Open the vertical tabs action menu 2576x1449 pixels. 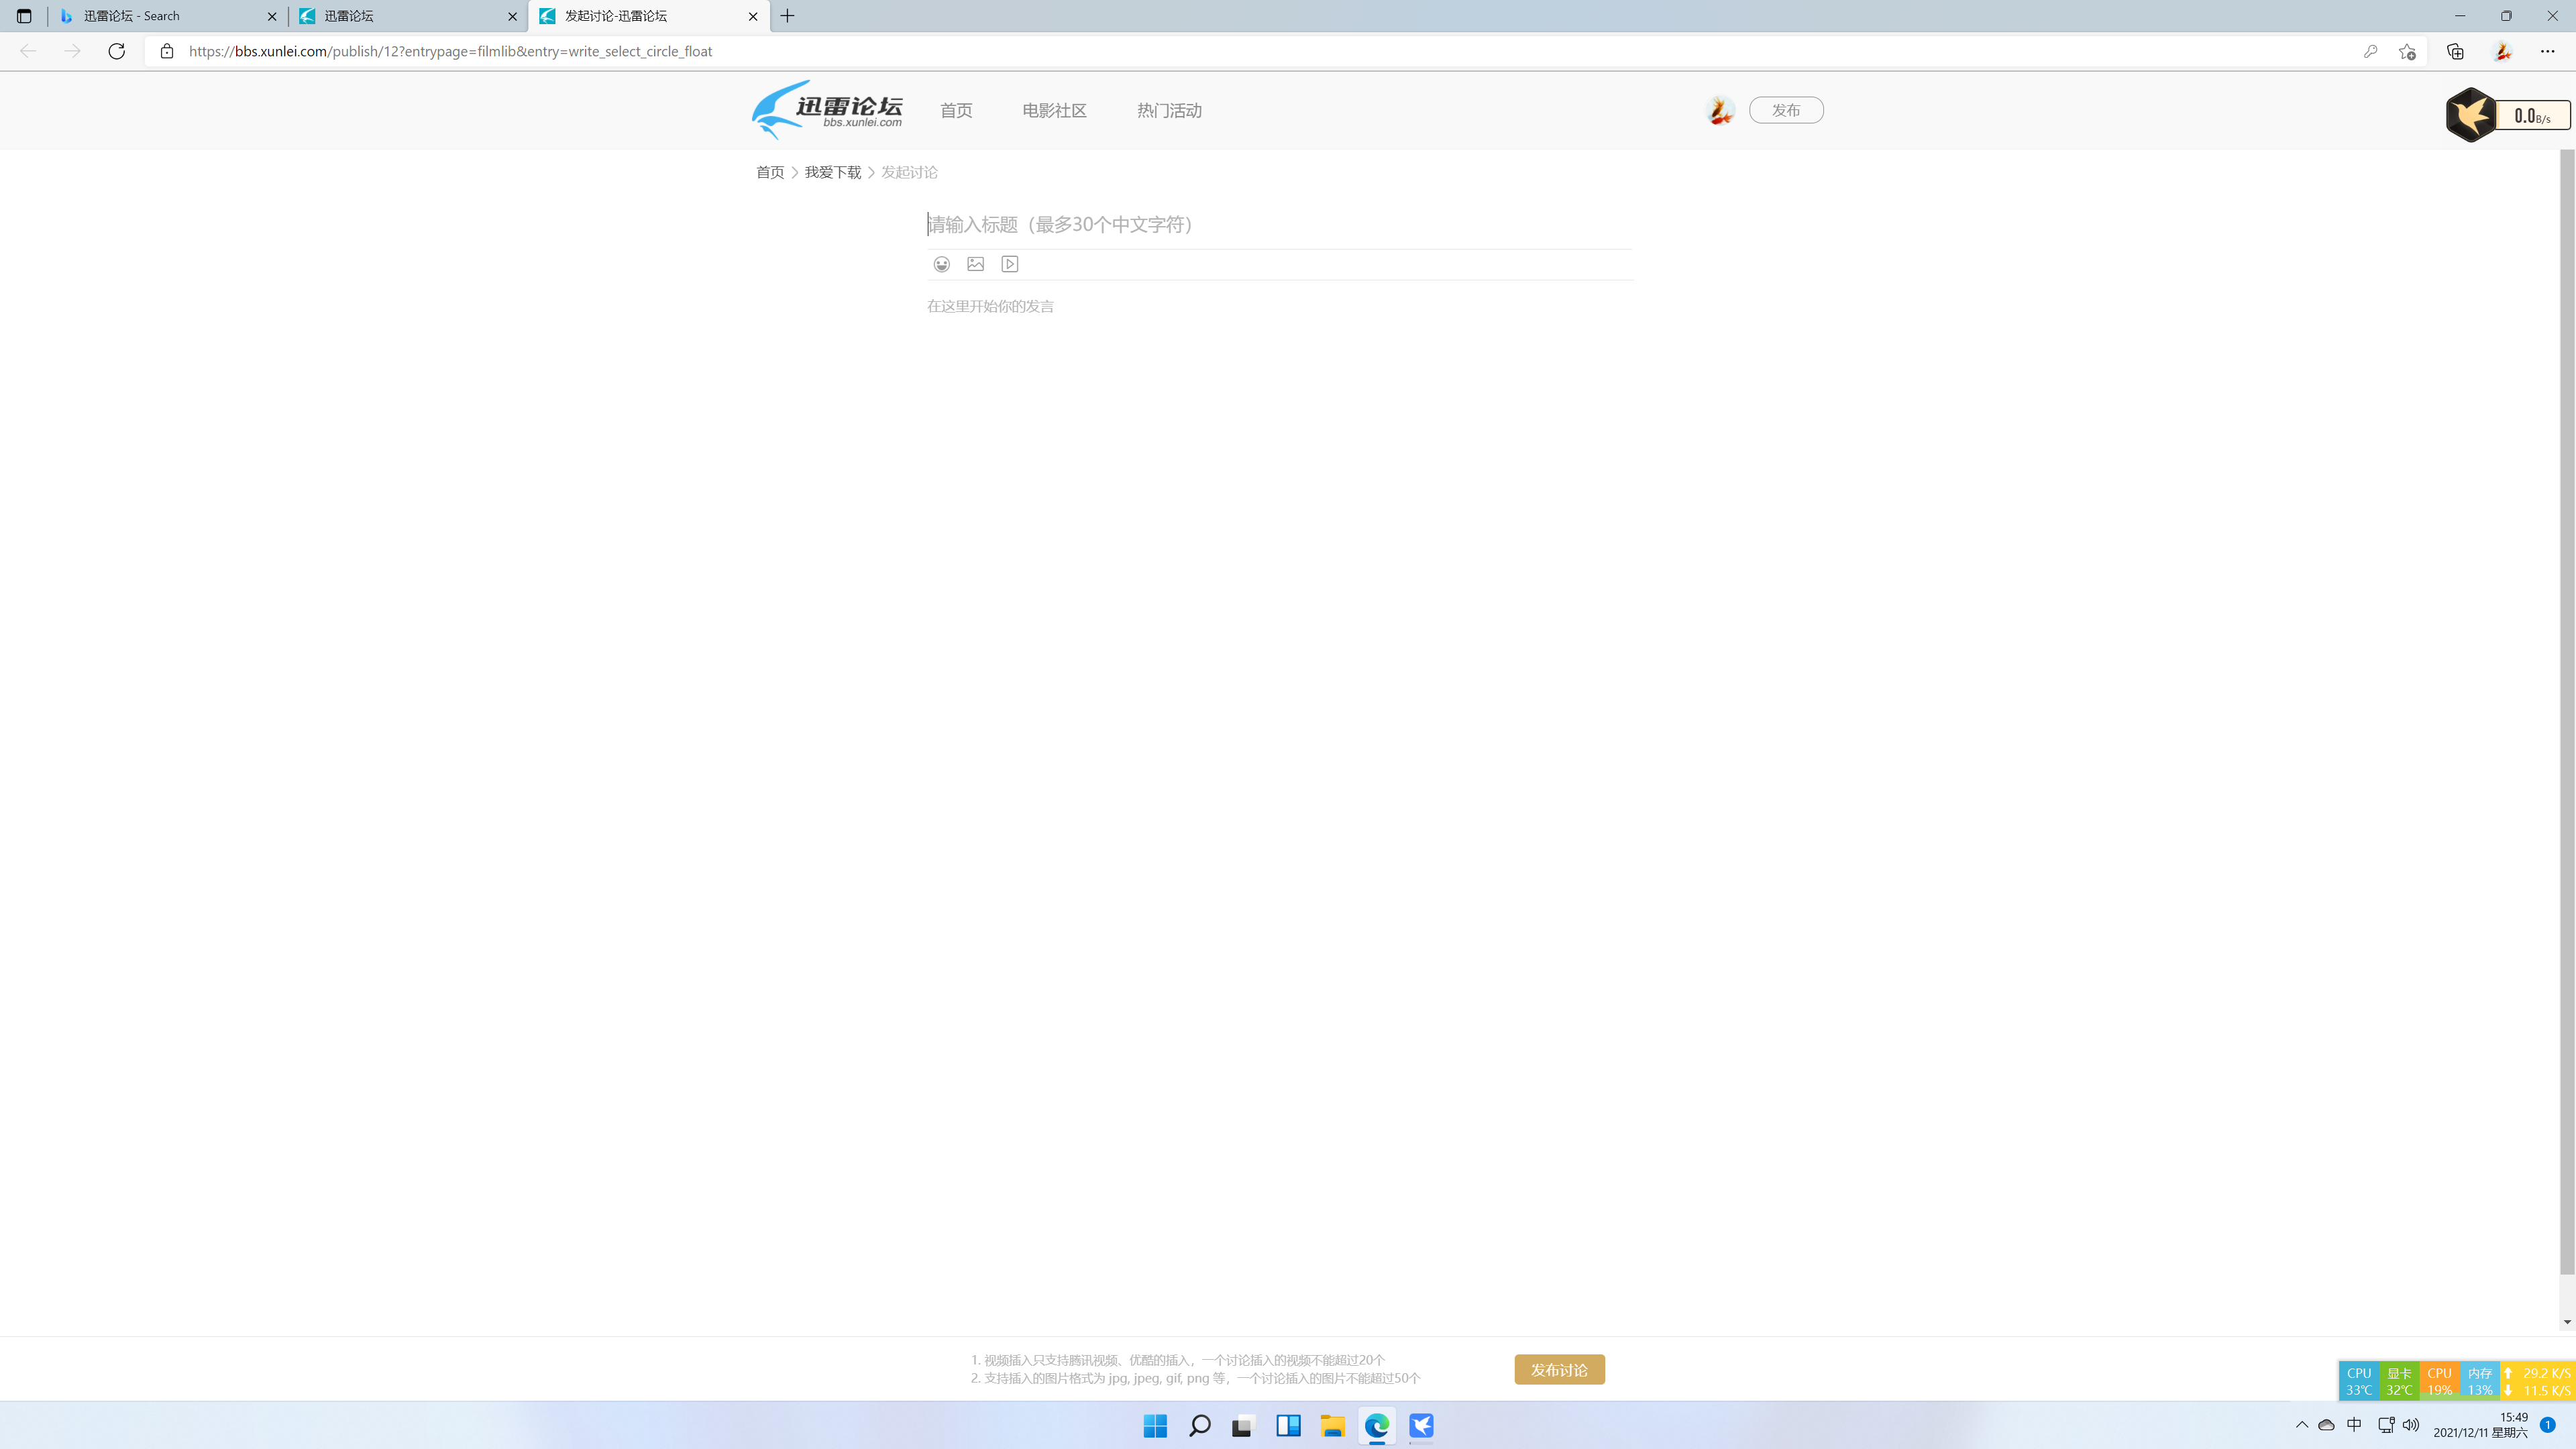[x=24, y=16]
